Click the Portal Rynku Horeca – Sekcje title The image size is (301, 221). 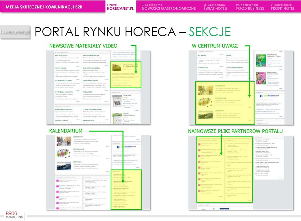[133, 32]
